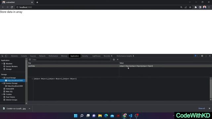212x119 pixels.
Task: Activate the DevTools inspect element tool
Action: 2,56
